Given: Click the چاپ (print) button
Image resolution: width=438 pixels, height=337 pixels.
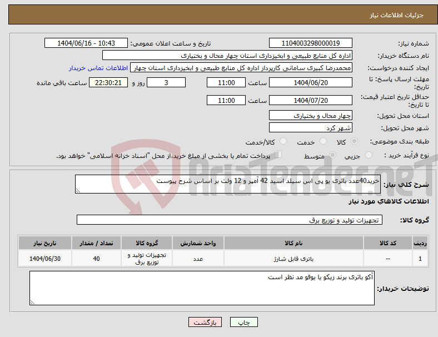Looking at the screenshot, I should (243, 322).
